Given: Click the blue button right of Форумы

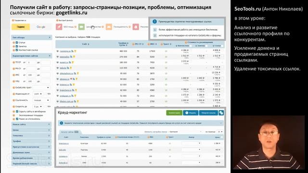Looking at the screenshot, I should pos(208,113).
